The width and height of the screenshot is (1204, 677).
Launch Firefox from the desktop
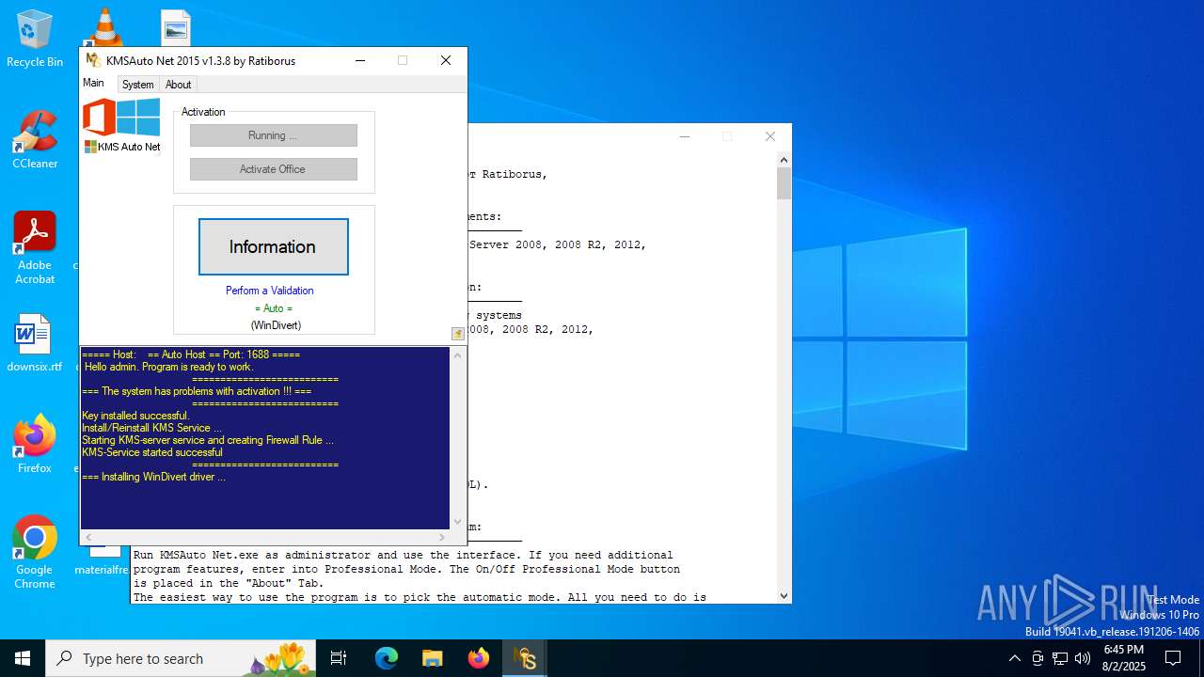(x=35, y=444)
